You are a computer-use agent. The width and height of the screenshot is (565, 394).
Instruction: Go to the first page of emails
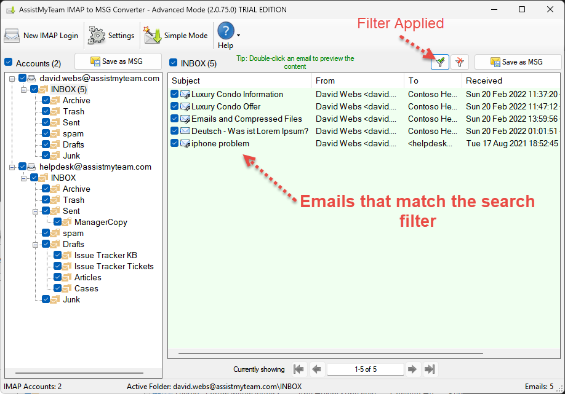299,369
